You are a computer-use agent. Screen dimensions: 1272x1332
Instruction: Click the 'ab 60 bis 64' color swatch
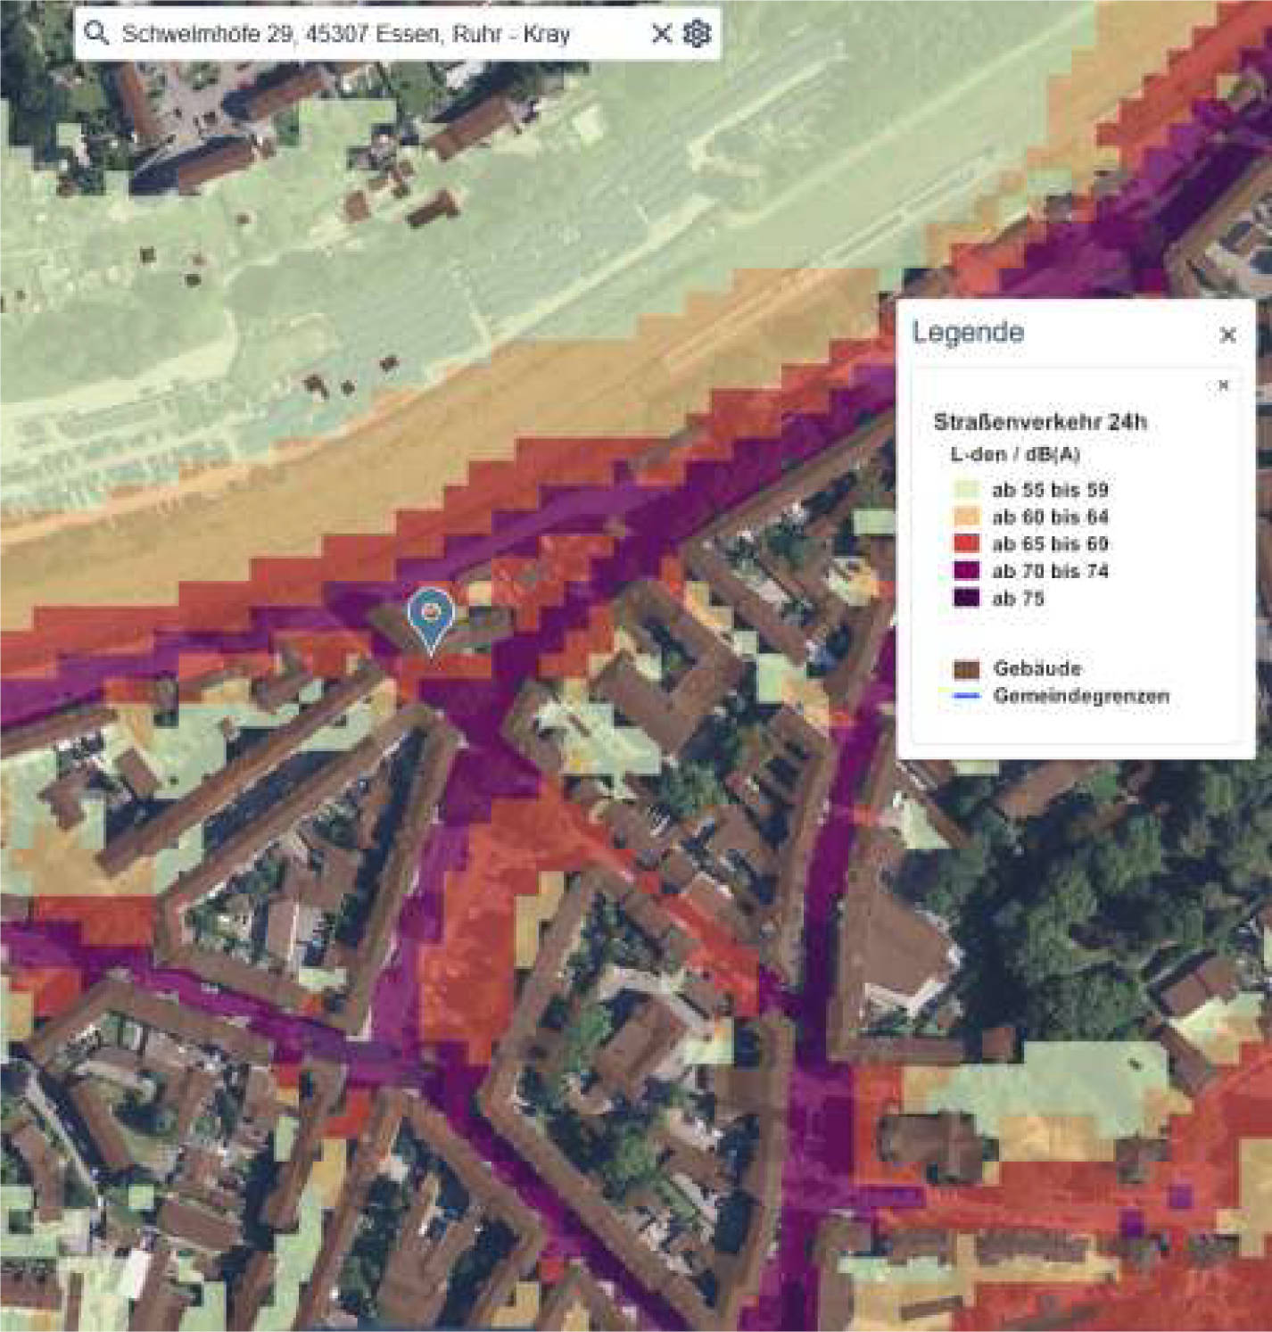[967, 517]
